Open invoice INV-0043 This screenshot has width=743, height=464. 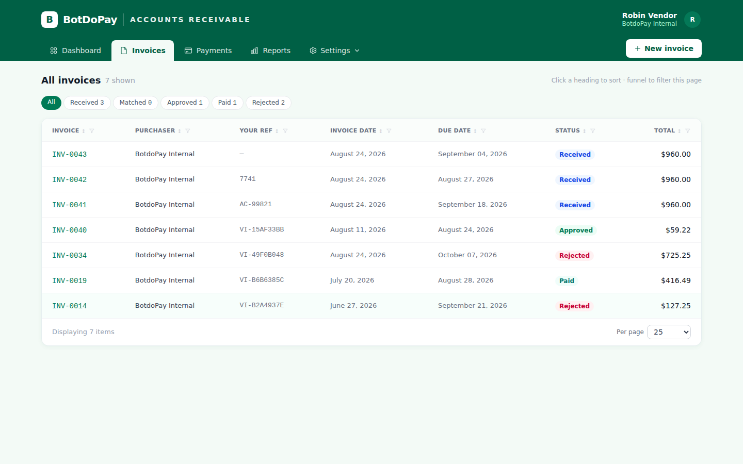click(70, 154)
